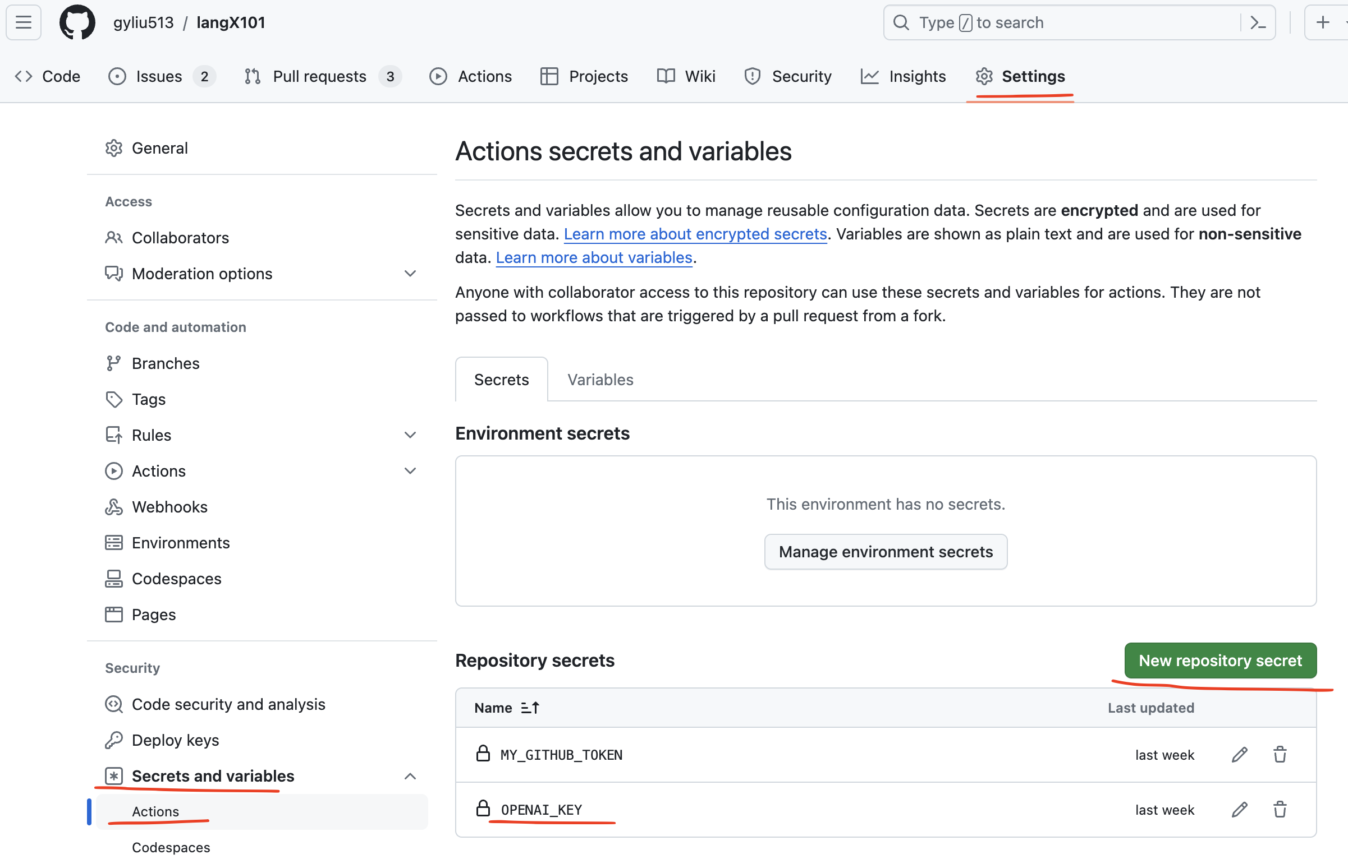Expand Rules section chevron
The height and width of the screenshot is (859, 1348).
[x=410, y=435]
